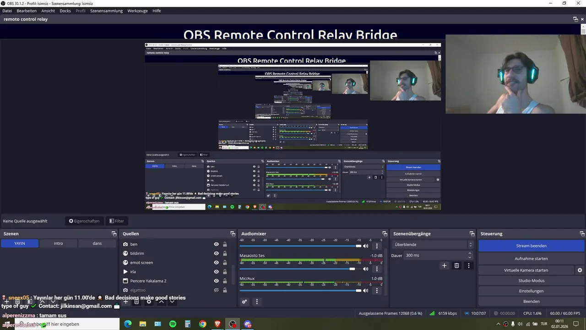Image resolution: width=586 pixels, height=330 pixels.
Task: Move the source up with the up arrow
Action: (x=161, y=302)
